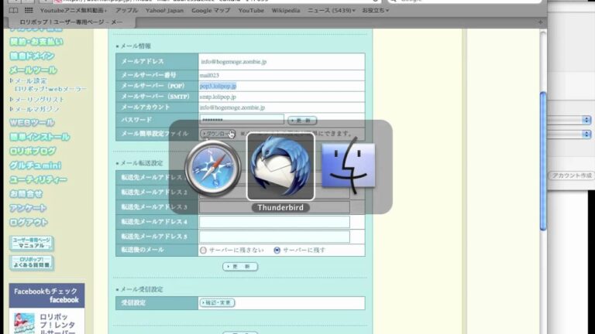Open the WEBツール sidebar menu
The width and height of the screenshot is (595, 334).
[x=32, y=123]
